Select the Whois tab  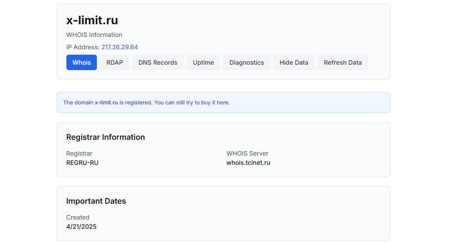(81, 62)
